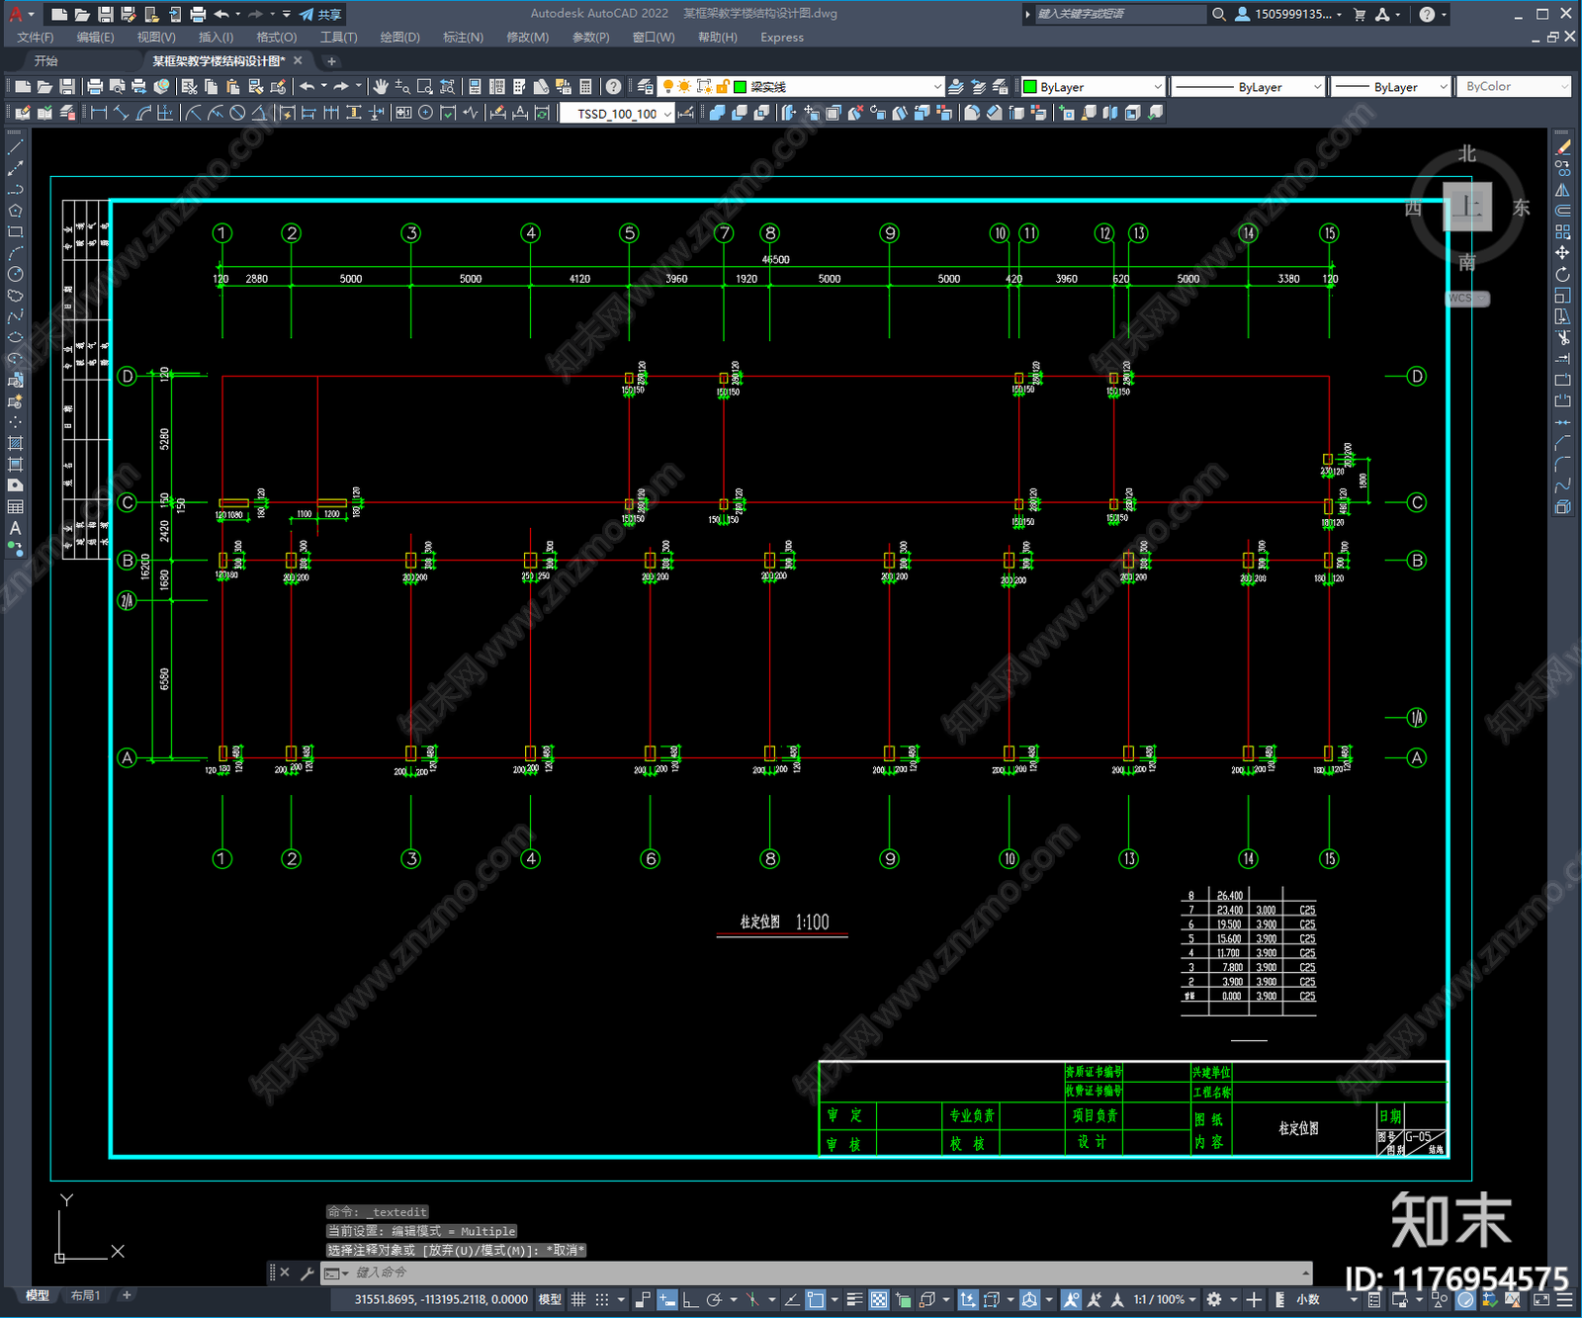Click the Save icon in the quick access toolbar

point(105,14)
